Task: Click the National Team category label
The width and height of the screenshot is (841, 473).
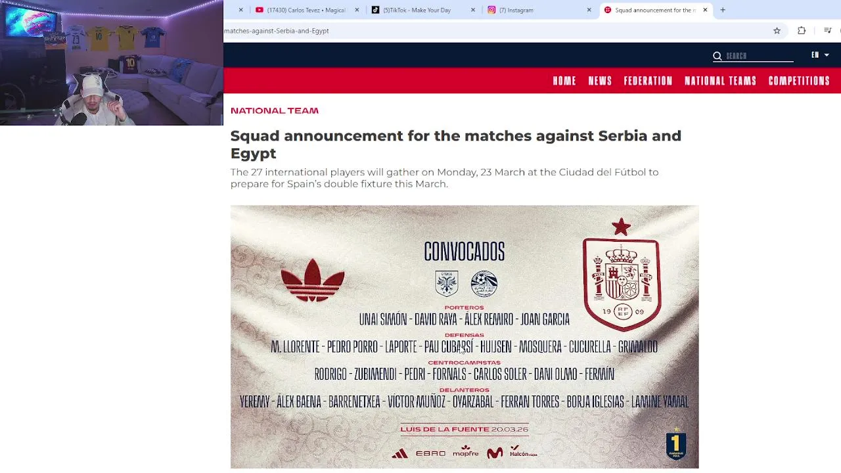Action: [275, 110]
